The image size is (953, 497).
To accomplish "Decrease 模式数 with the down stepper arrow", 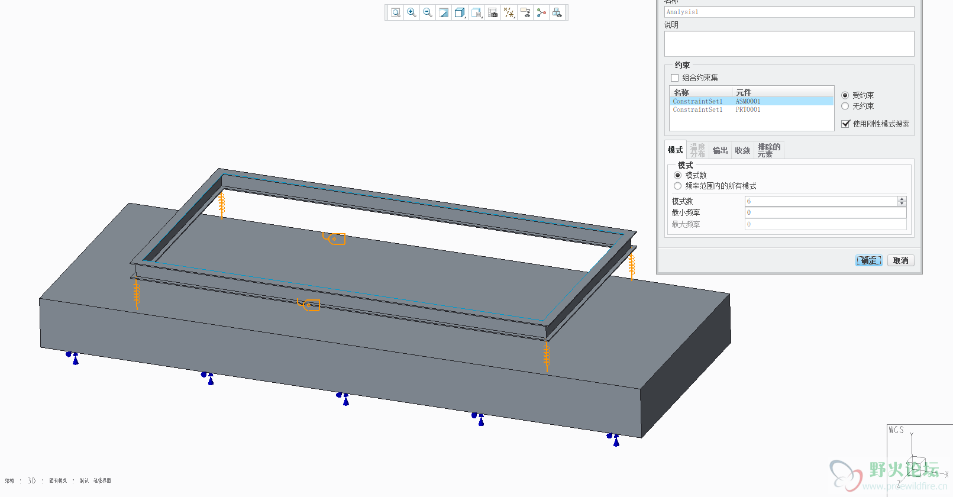I will (x=902, y=204).
